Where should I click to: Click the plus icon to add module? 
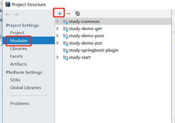[60, 14]
